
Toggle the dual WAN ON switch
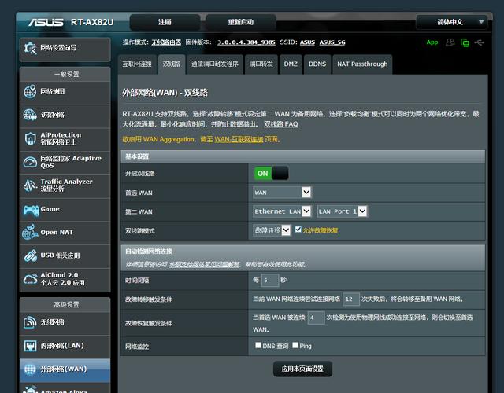click(x=271, y=173)
